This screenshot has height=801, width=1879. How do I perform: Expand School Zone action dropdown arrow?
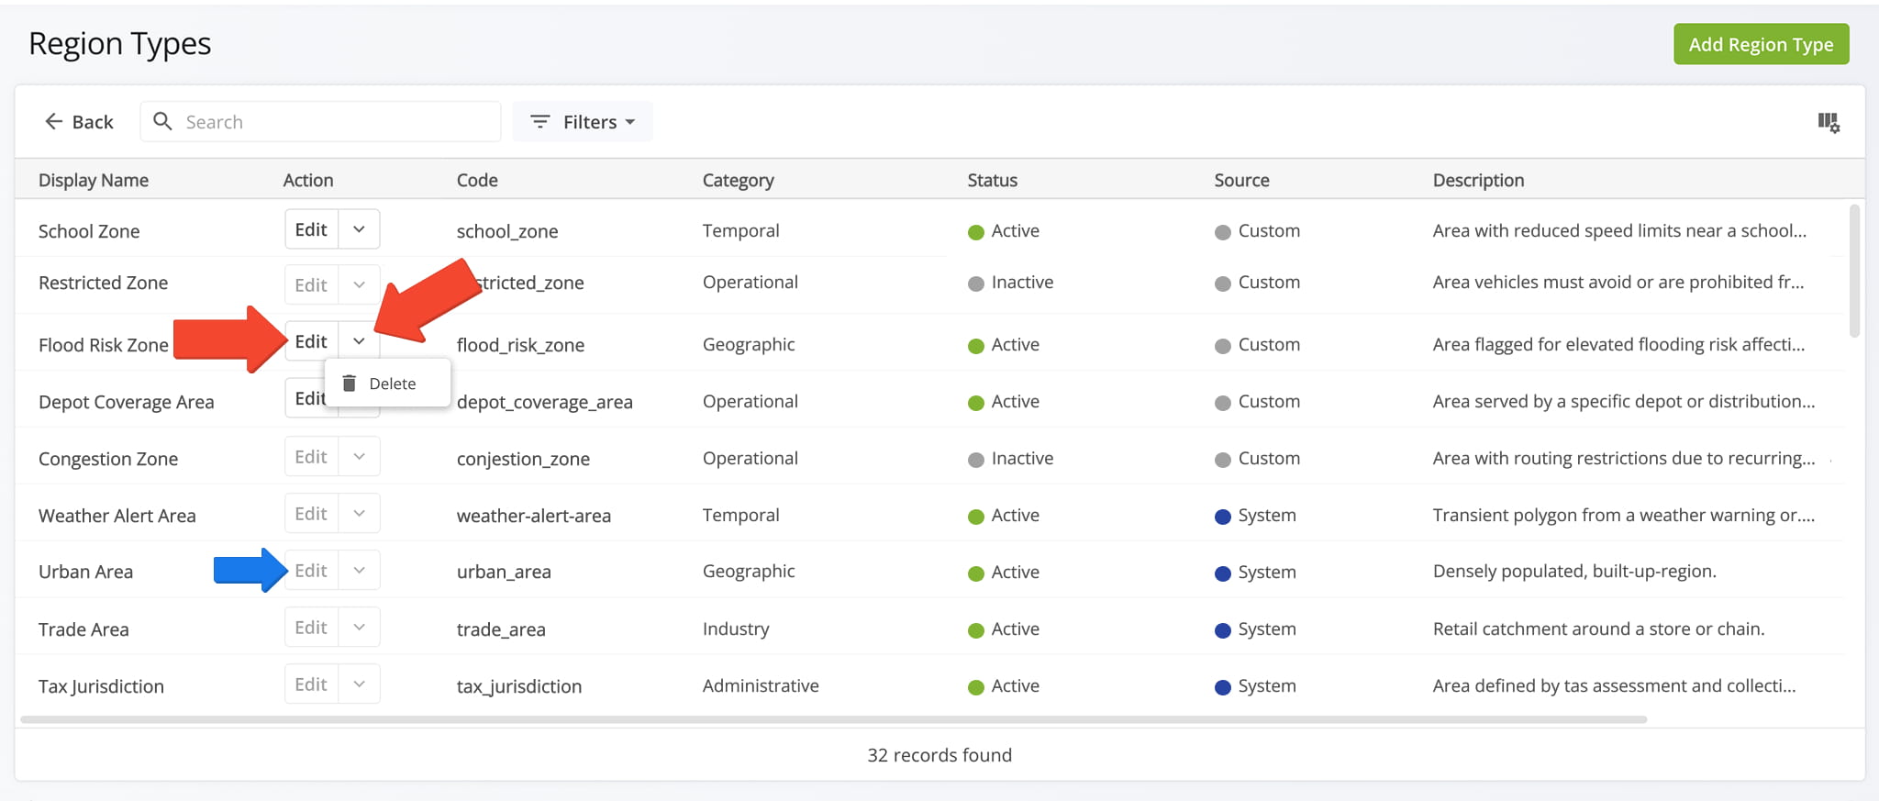pos(360,229)
